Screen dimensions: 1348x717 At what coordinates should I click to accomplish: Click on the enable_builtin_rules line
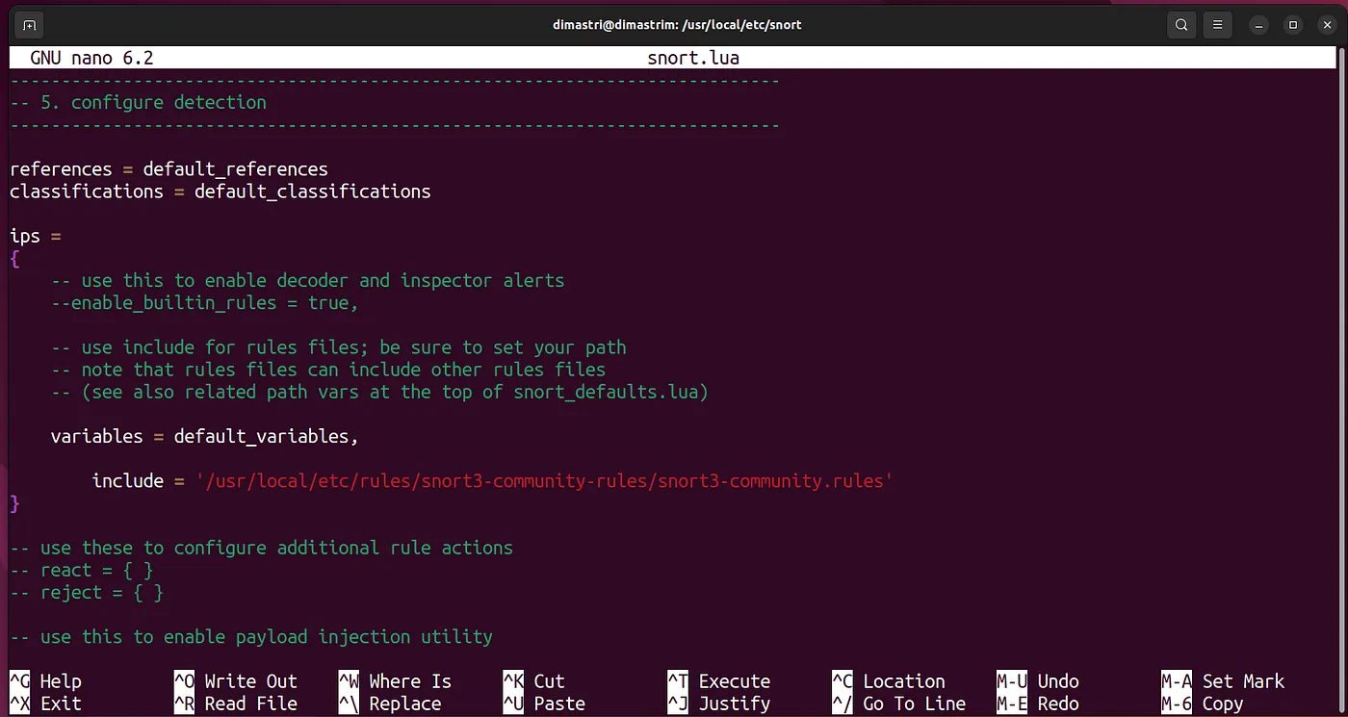[x=204, y=303]
